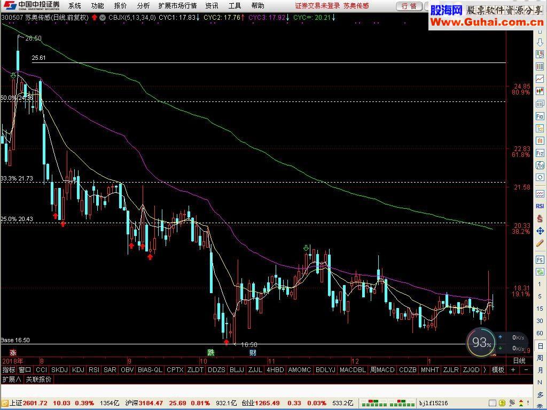This screenshot has height=410, width=547.
Task: Open the 系统 menu
Action: [x=74, y=5]
